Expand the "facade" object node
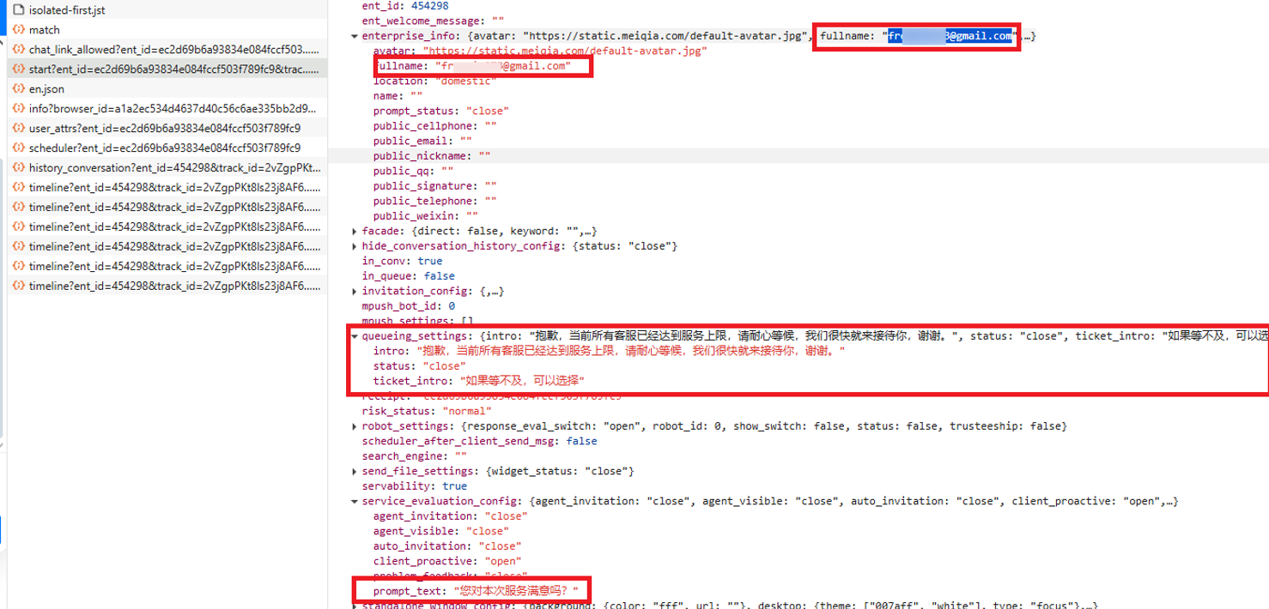 pyautogui.click(x=355, y=231)
